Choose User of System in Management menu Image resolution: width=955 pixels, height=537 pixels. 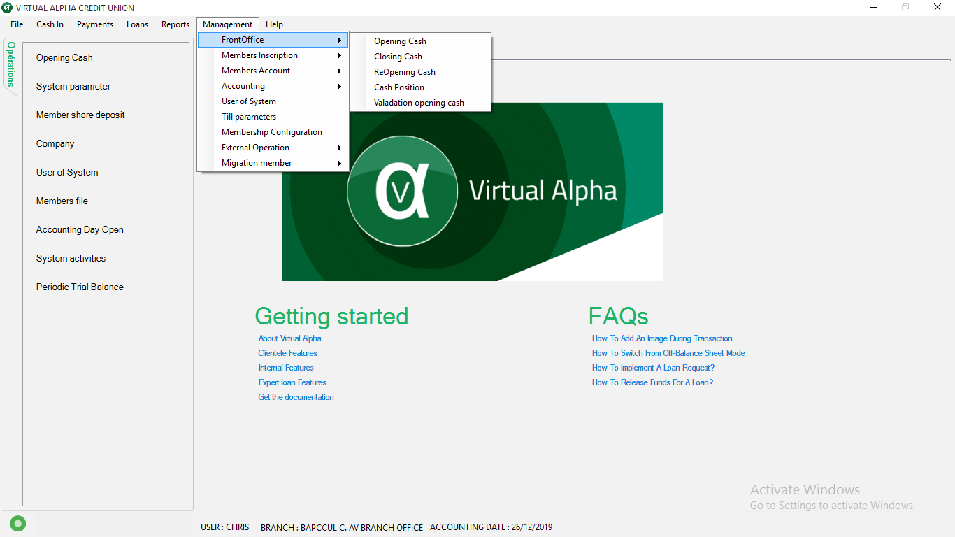pos(273,101)
